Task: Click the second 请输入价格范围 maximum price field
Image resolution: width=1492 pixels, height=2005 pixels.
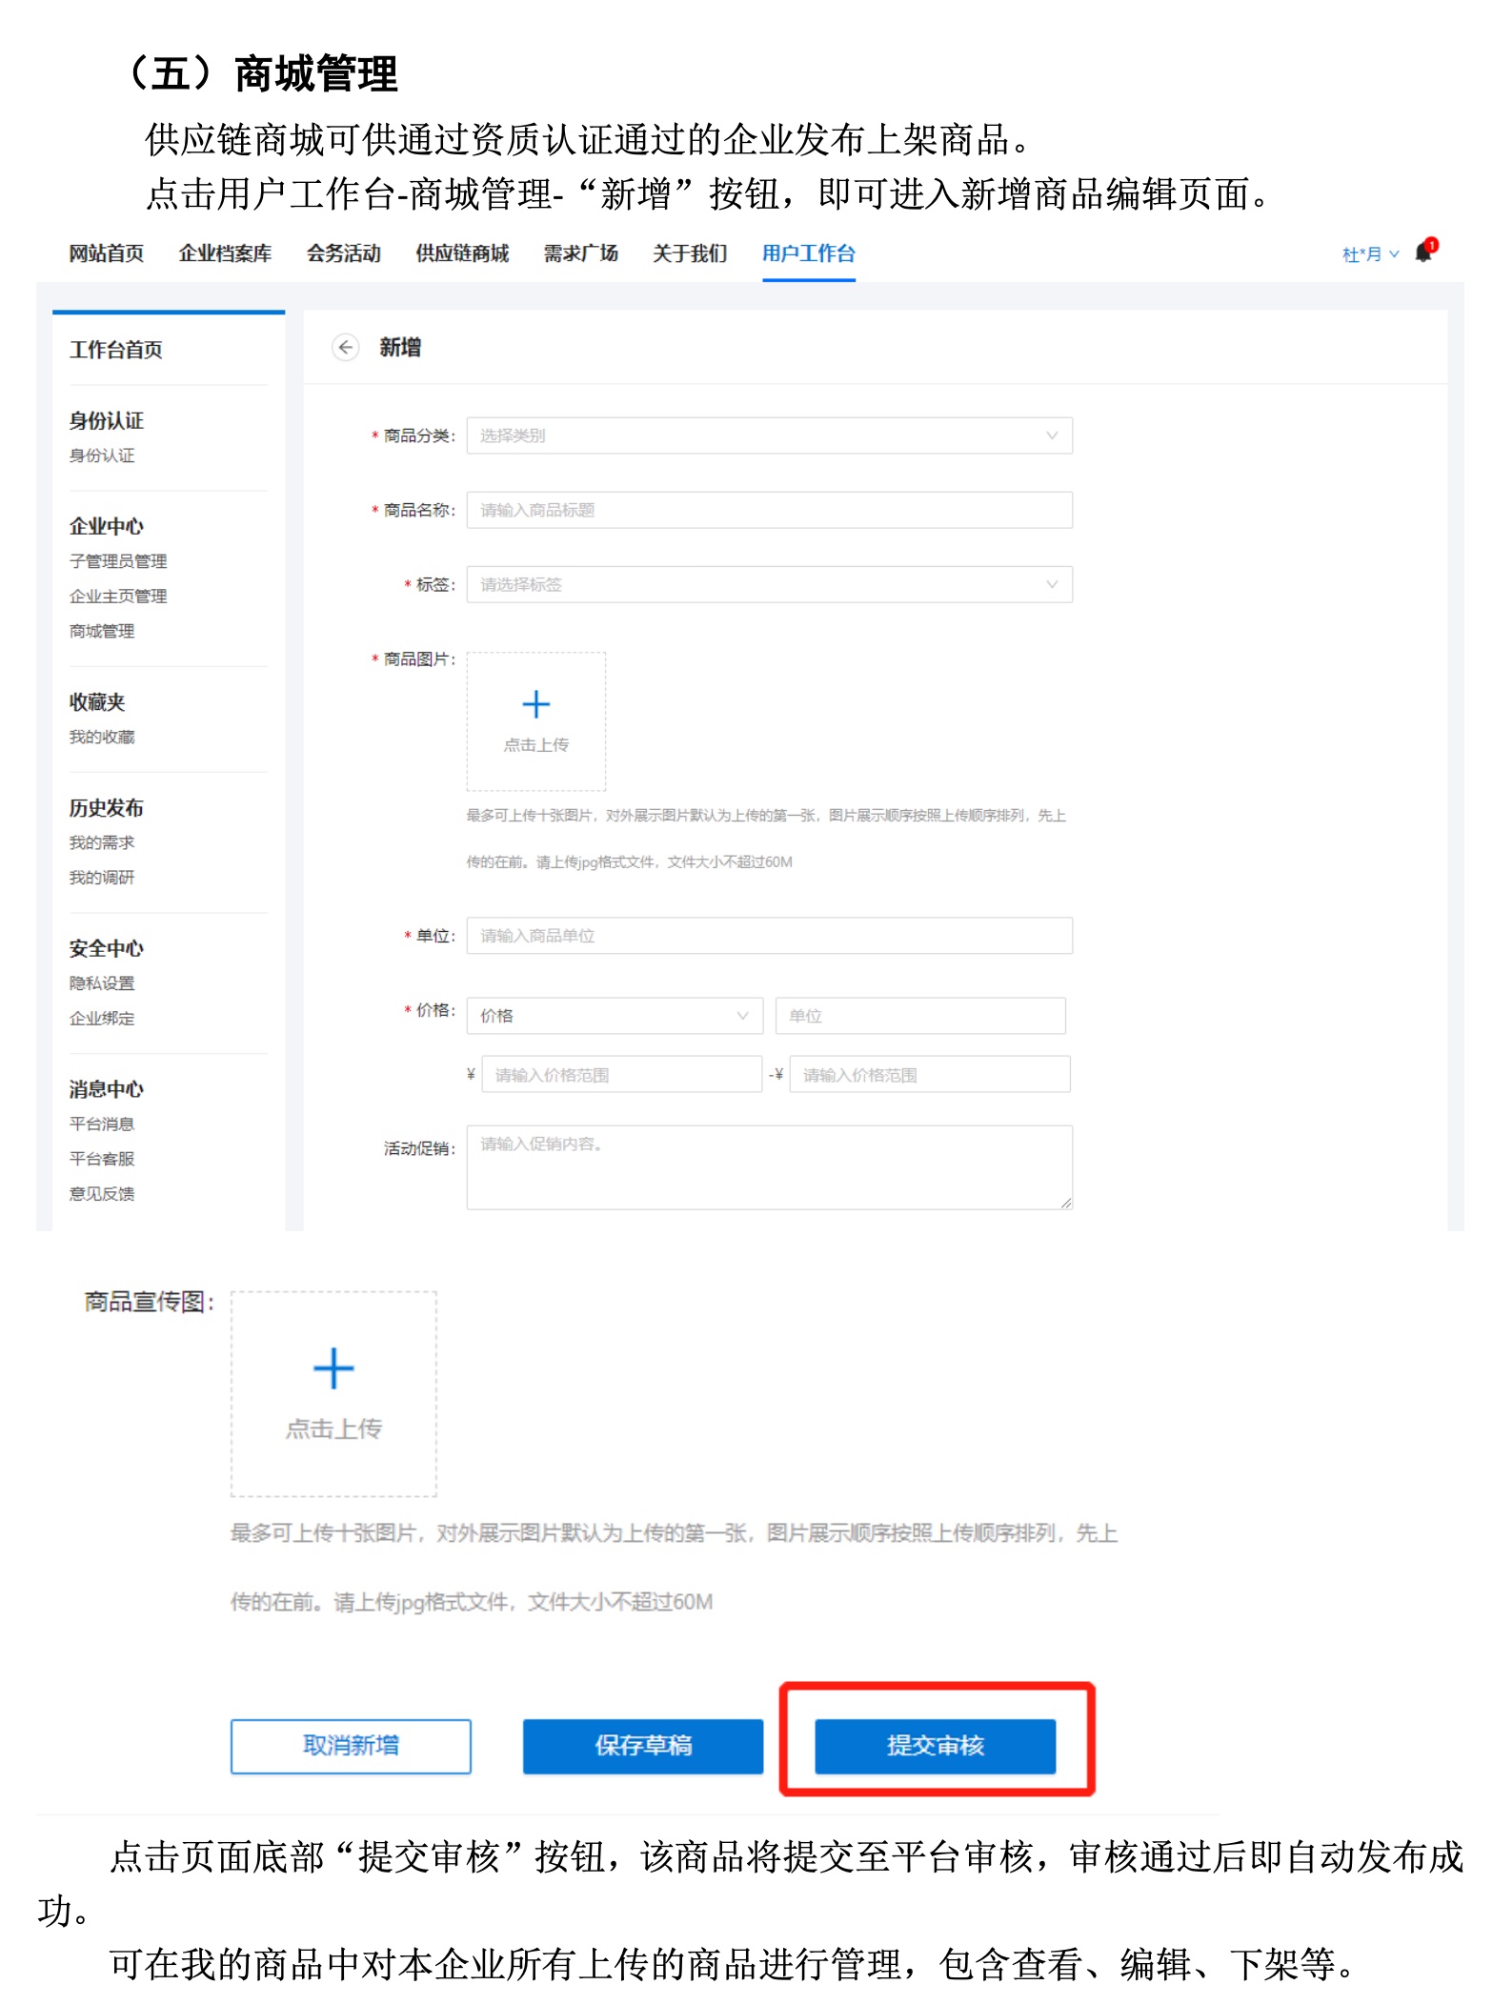Action: point(930,1075)
